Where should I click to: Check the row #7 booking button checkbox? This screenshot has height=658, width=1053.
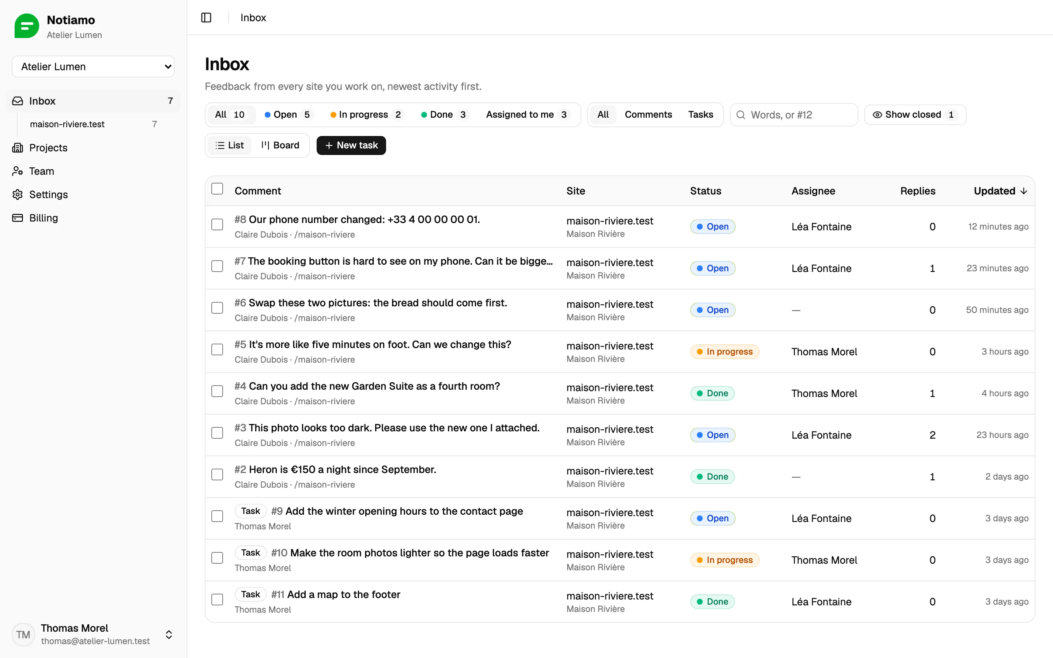coord(217,266)
